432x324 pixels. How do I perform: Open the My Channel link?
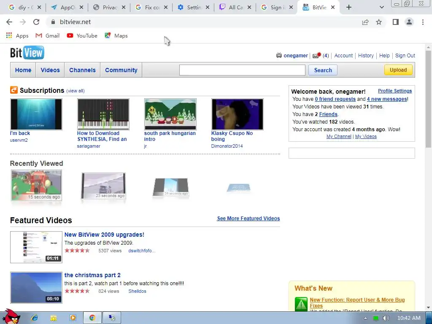click(x=339, y=136)
